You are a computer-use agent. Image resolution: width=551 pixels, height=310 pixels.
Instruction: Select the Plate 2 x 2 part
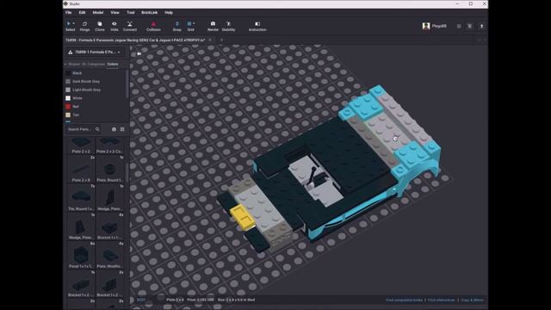pos(81,145)
